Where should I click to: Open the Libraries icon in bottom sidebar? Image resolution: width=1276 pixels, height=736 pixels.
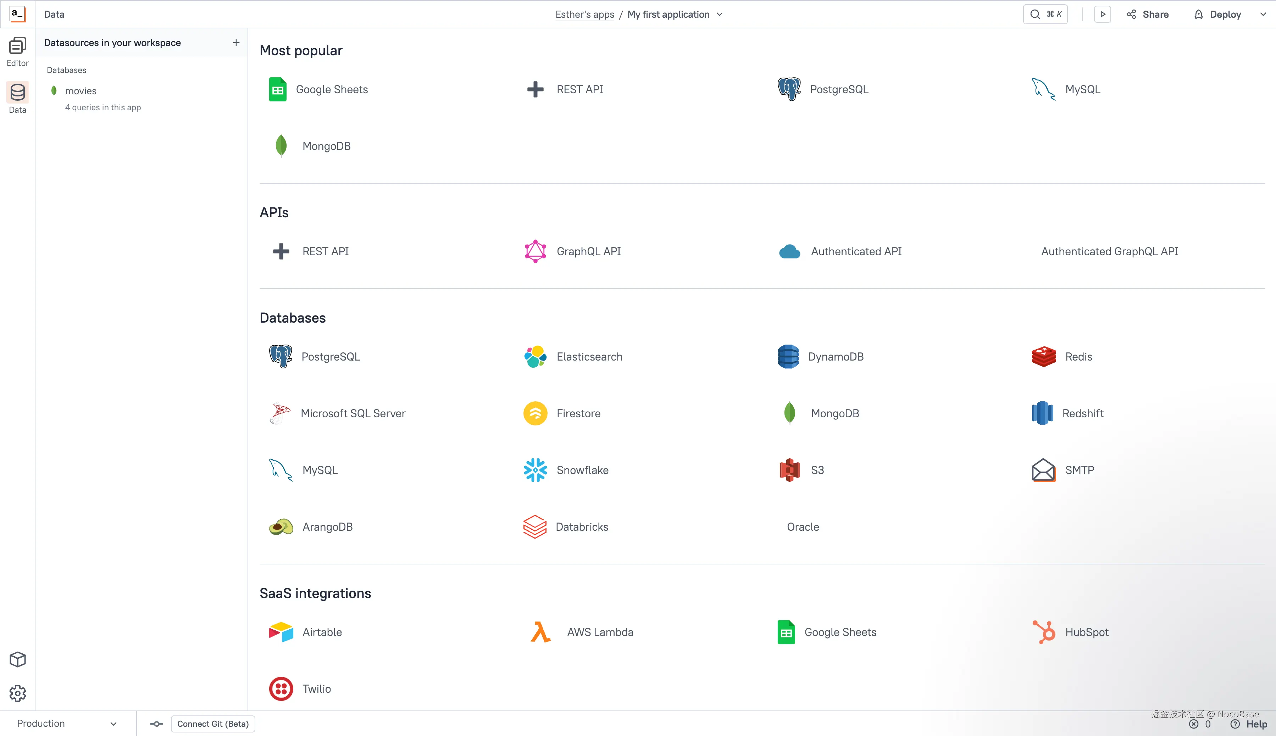point(18,659)
